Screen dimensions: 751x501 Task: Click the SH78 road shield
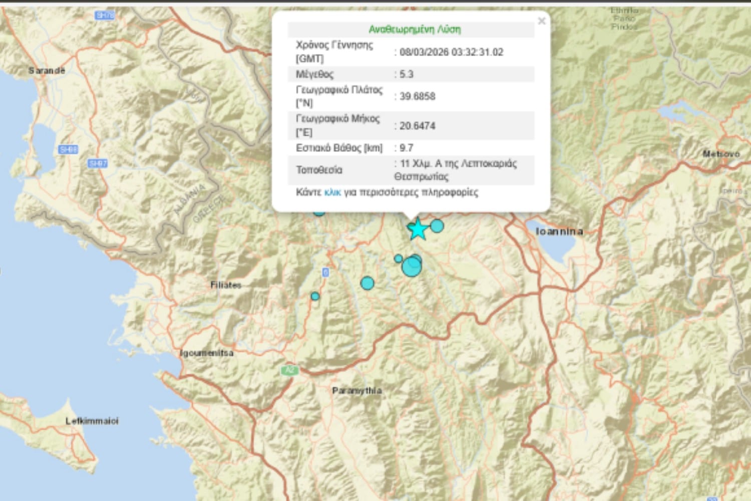105,16
